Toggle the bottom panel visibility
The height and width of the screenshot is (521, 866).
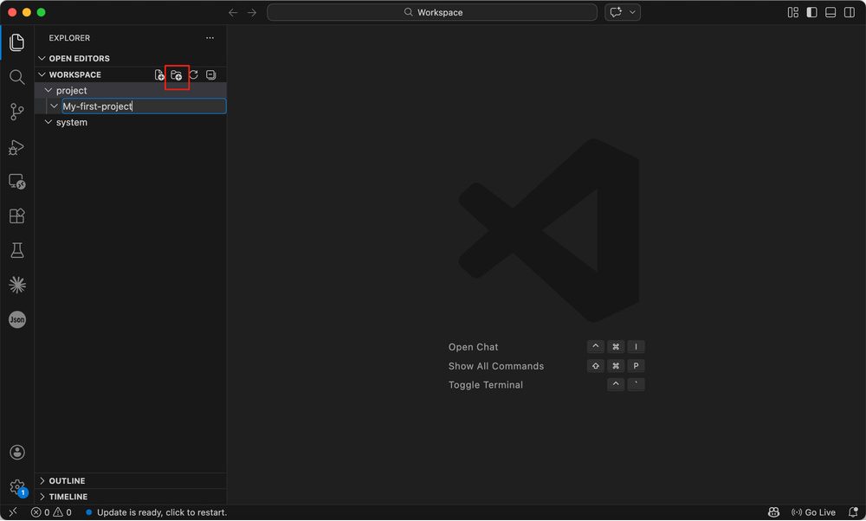click(x=830, y=13)
